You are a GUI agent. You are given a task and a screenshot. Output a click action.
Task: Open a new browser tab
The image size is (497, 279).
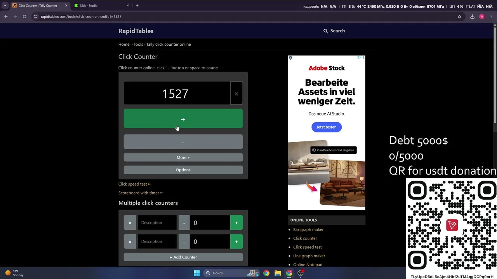137,5
